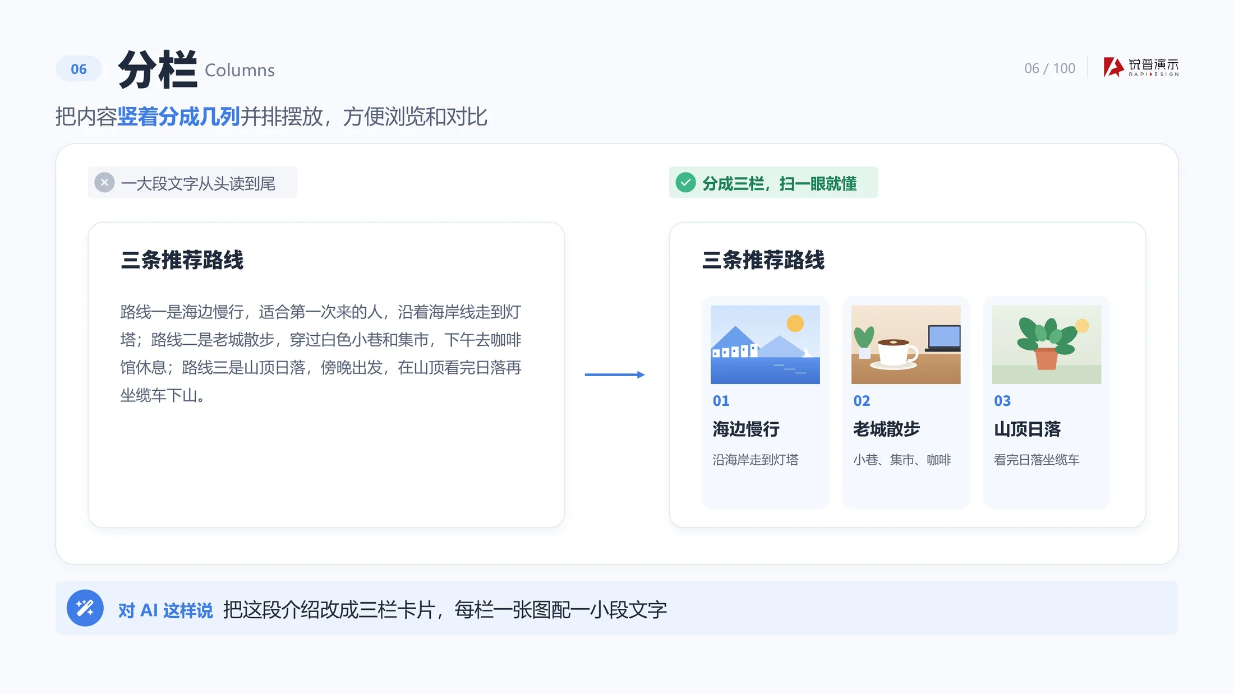
Task: Click the 03 number label
Action: tap(1002, 401)
